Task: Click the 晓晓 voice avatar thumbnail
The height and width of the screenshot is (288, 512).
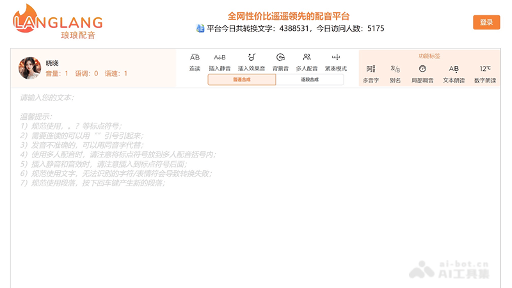Action: (x=29, y=68)
